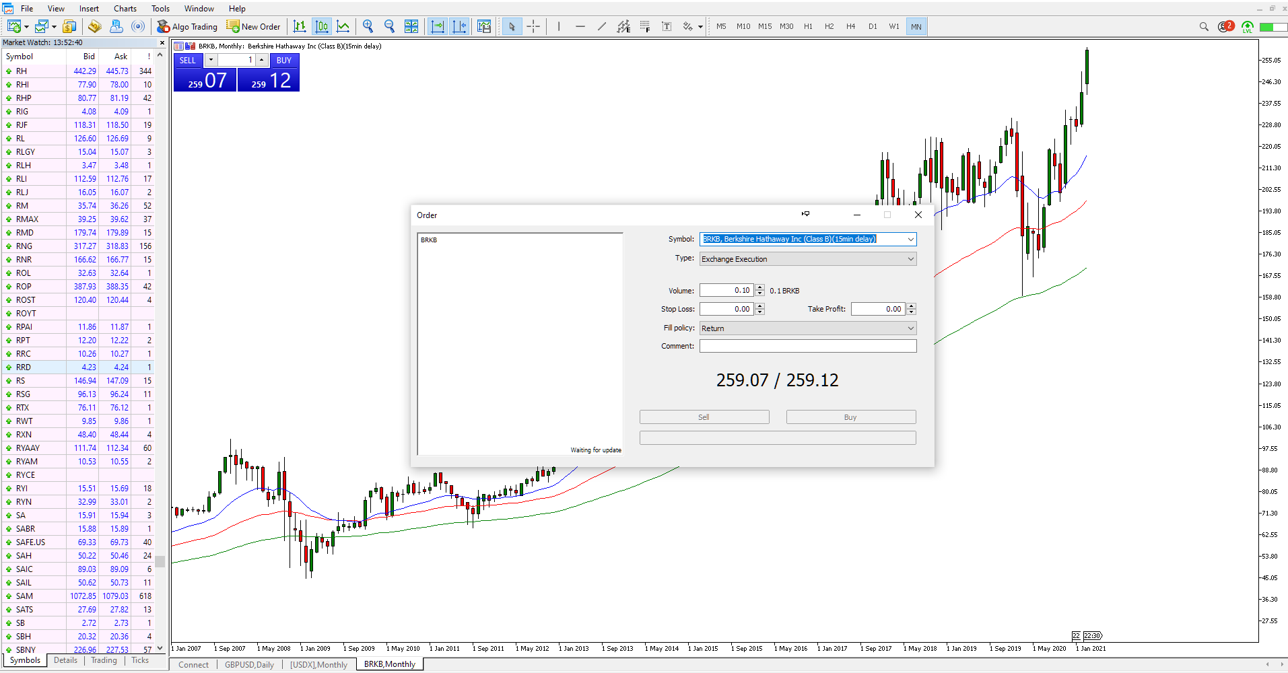Open the search icon
The image size is (1288, 673).
[x=1204, y=26]
